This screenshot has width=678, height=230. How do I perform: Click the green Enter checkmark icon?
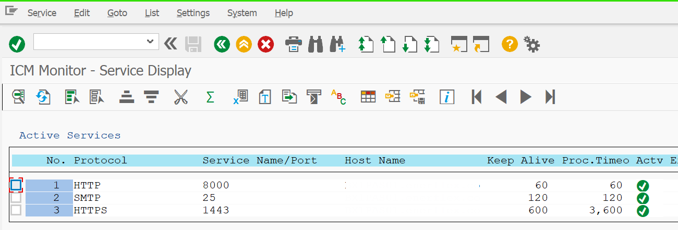click(17, 44)
